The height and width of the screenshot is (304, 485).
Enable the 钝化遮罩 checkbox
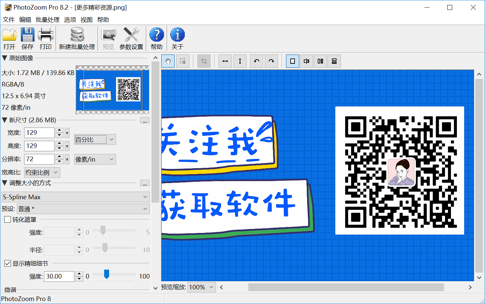(8, 219)
